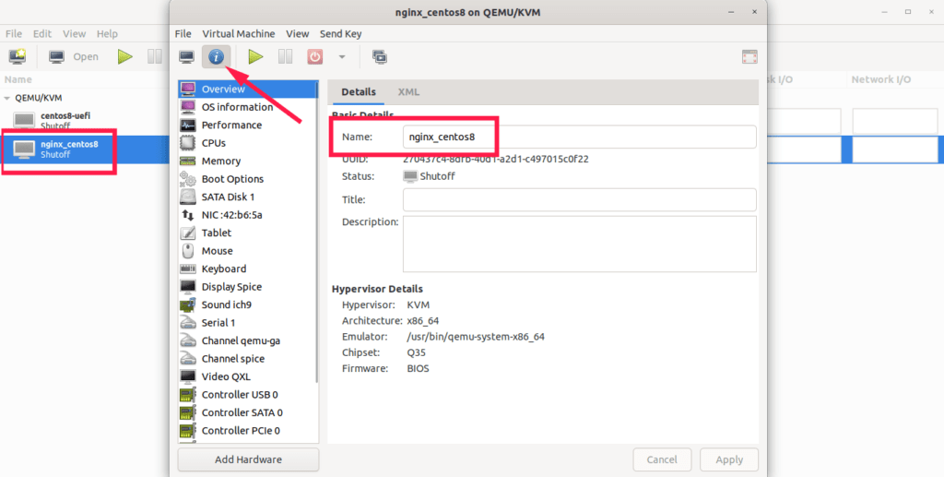Viewport: 944px width, 477px height.
Task: Select Channel spice entry
Action: pyautogui.click(x=248, y=359)
